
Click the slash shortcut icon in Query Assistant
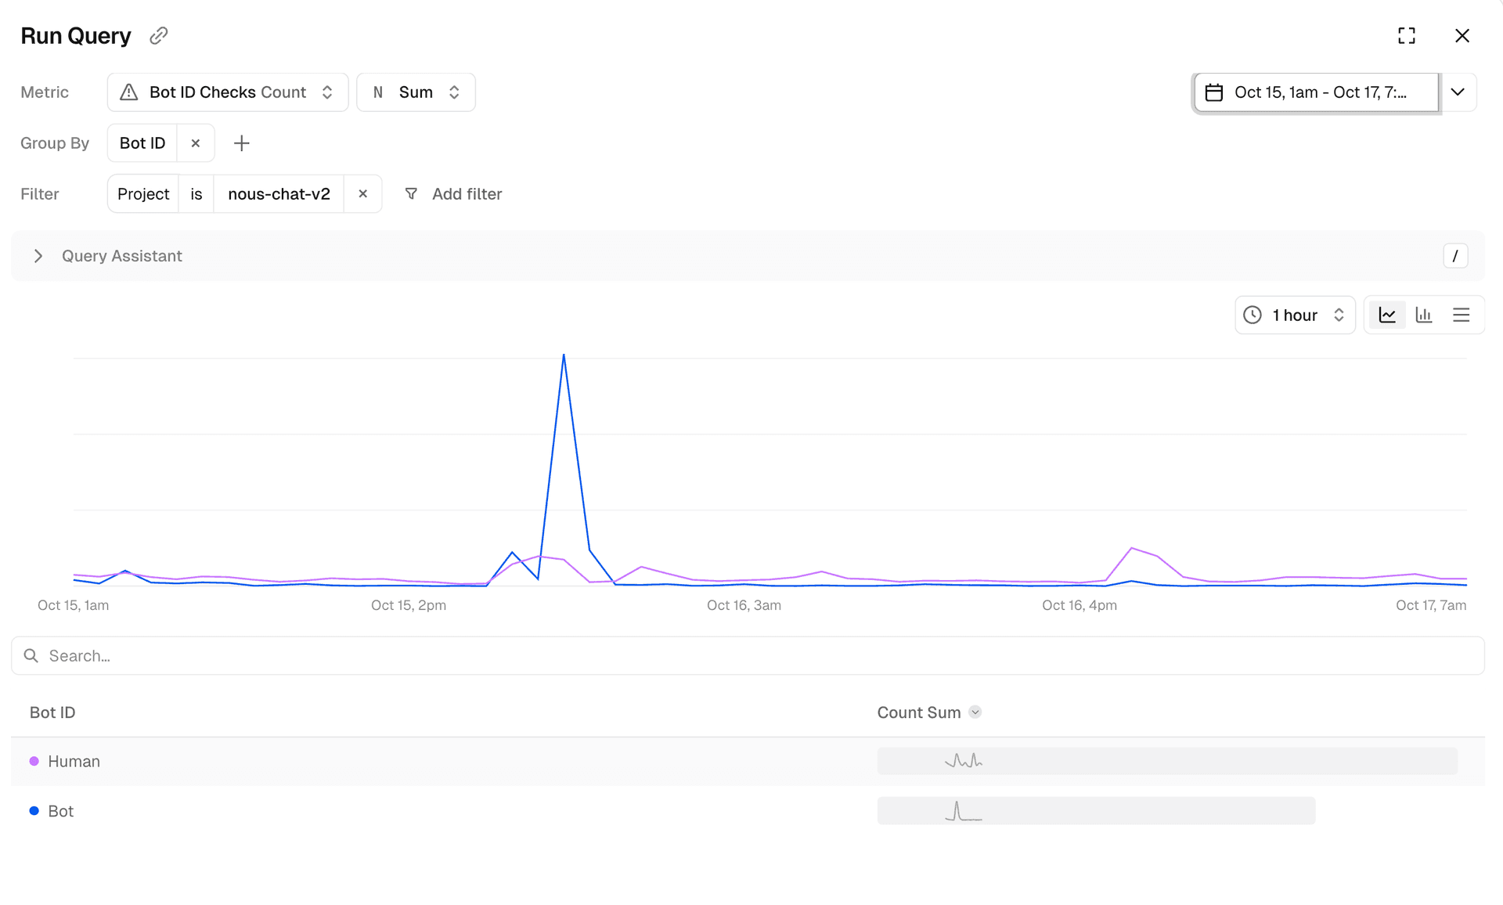(1455, 256)
